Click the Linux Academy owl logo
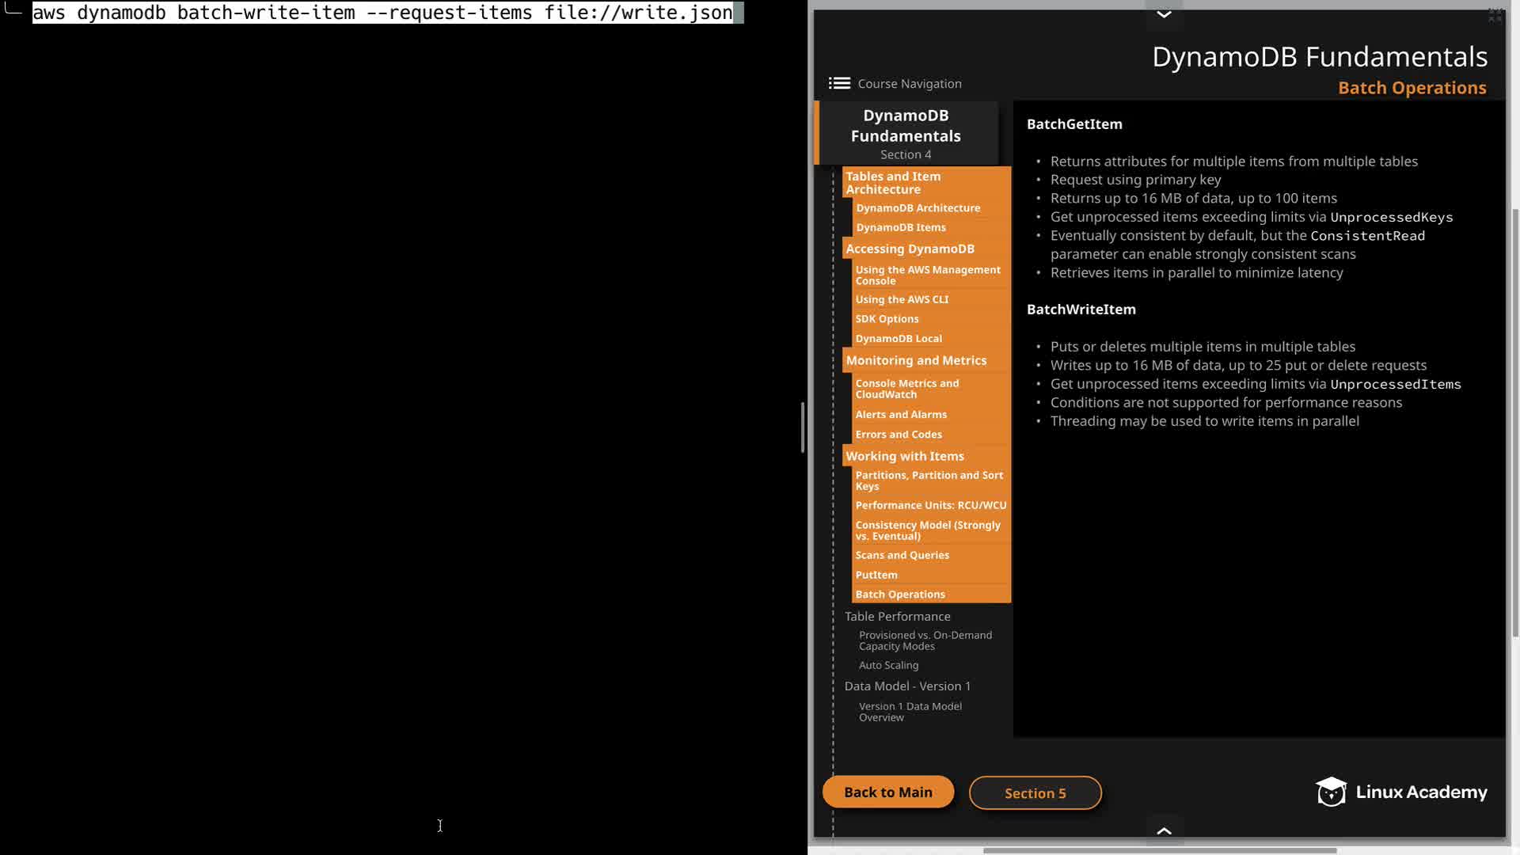Viewport: 1520px width, 855px height. [x=1331, y=792]
